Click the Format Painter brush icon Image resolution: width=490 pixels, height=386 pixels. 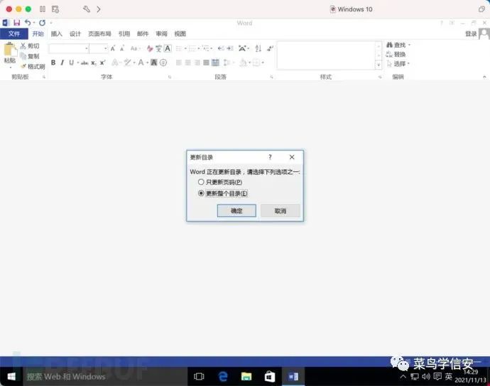[23, 66]
